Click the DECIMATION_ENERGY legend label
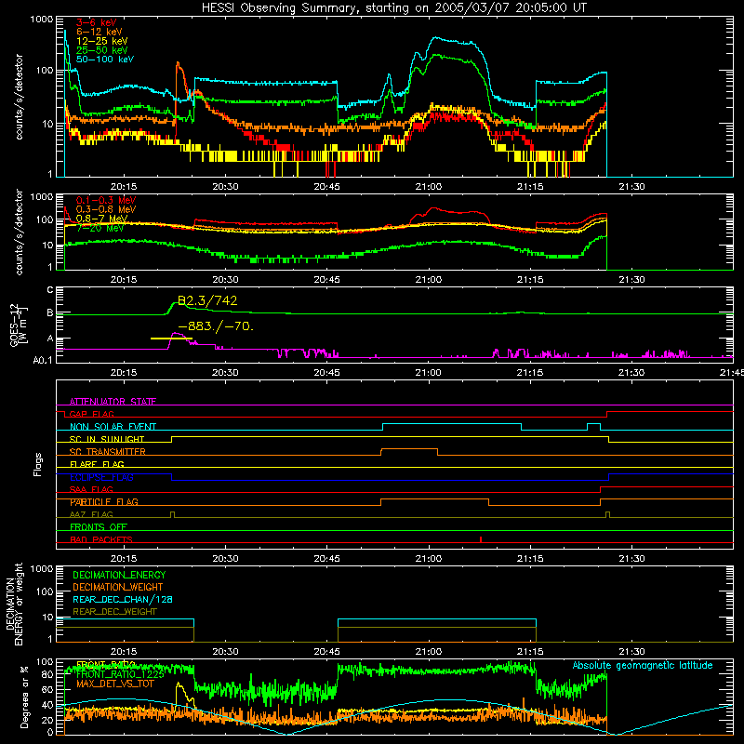 (119, 575)
